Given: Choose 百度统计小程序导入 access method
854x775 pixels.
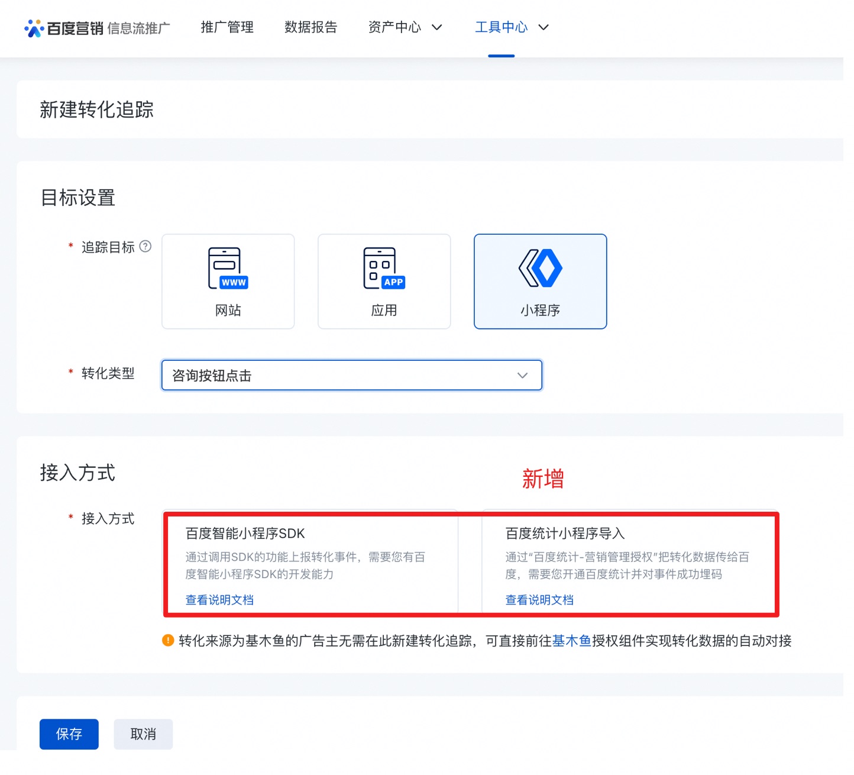Looking at the screenshot, I should pyautogui.click(x=630, y=563).
